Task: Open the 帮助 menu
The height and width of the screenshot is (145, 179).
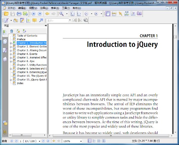Action: pyautogui.click(x=77, y=8)
